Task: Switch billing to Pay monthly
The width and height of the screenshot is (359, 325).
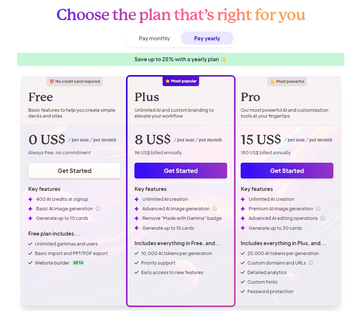Action: tap(154, 38)
